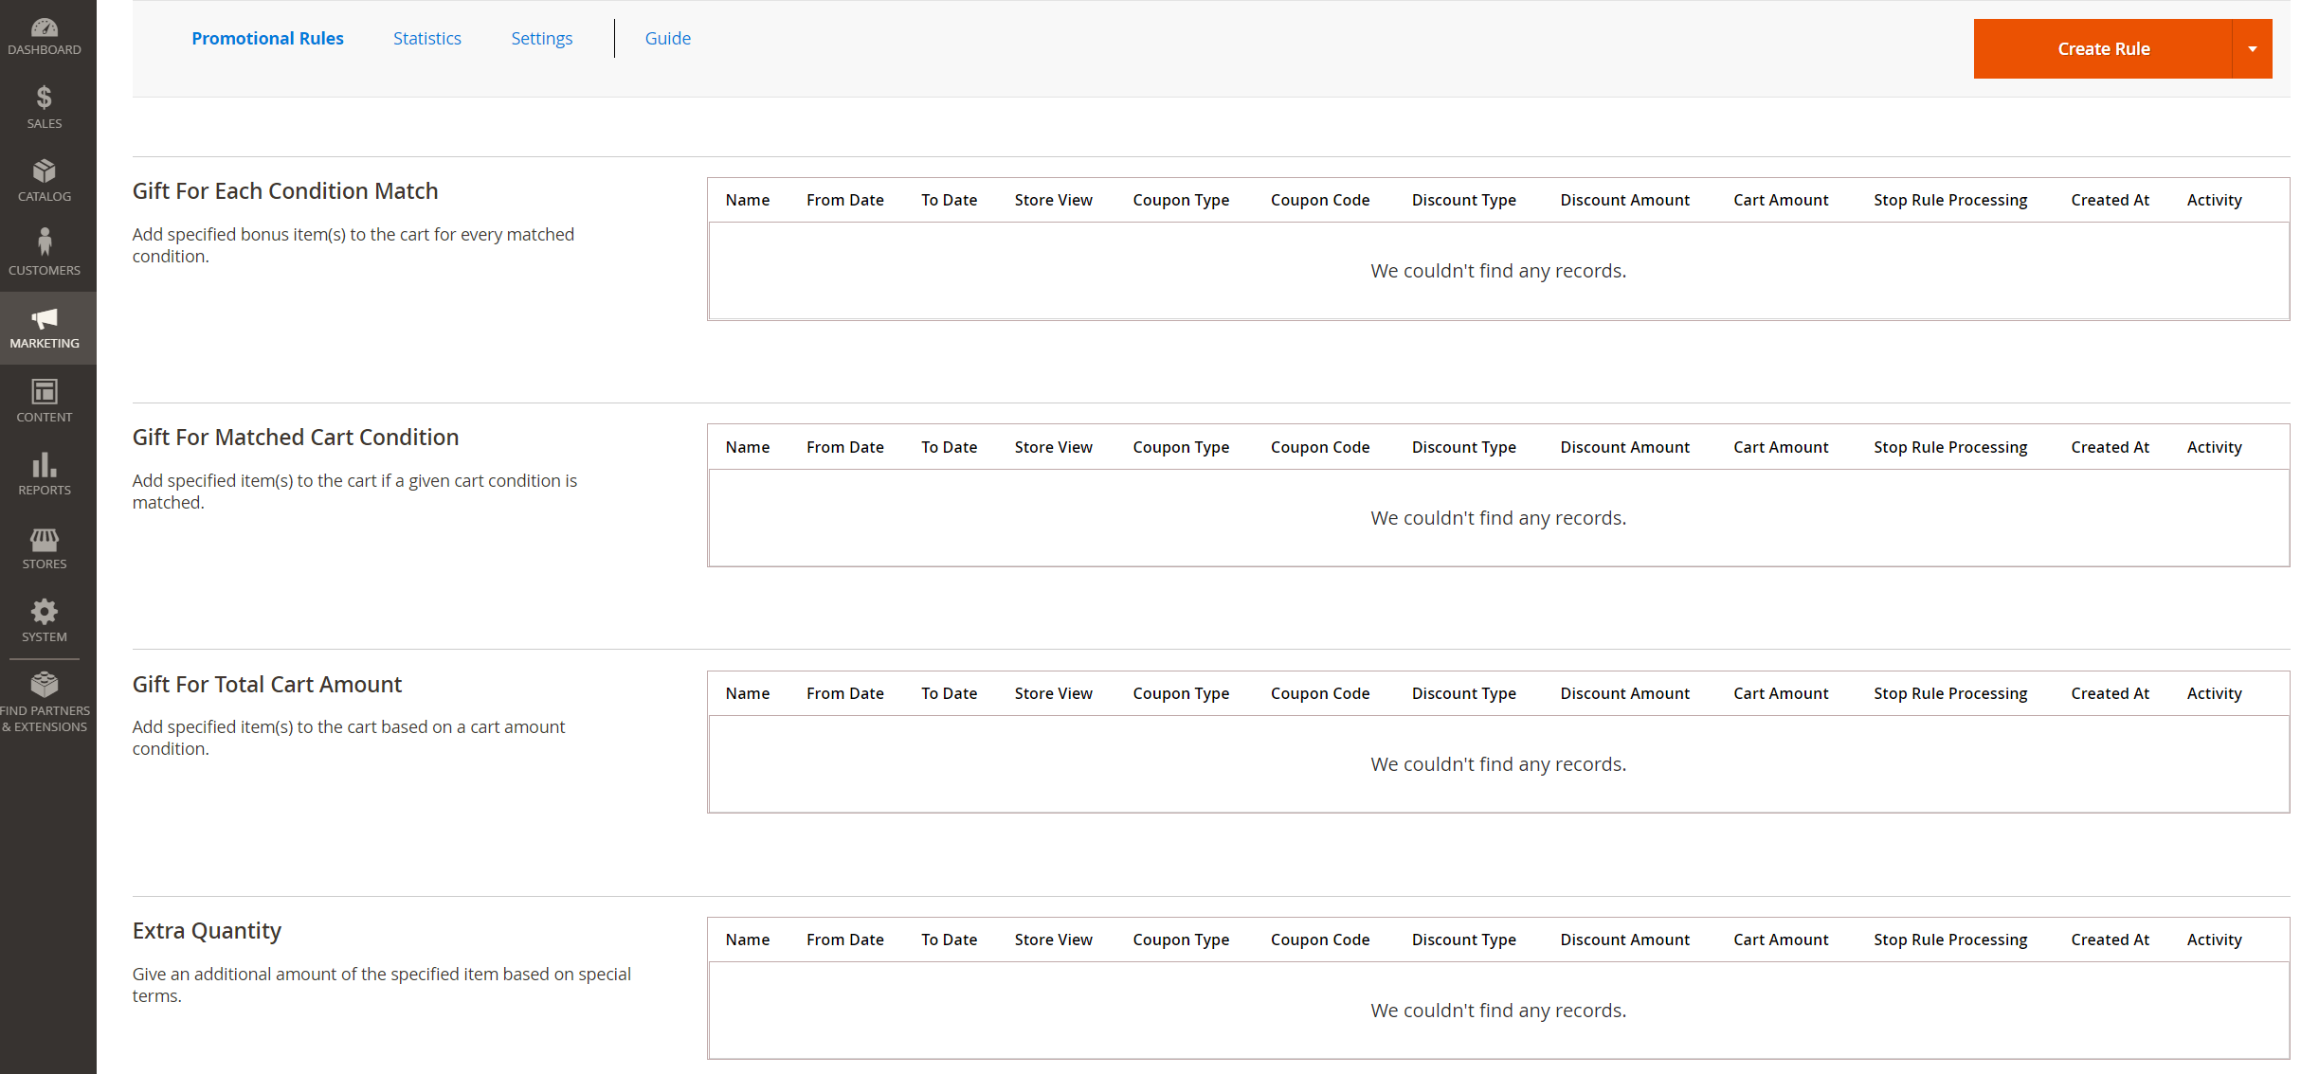This screenshot has width=2301, height=1074.
Task: Click Discount Type header in Gift For Total Cart Amount
Action: tap(1464, 693)
